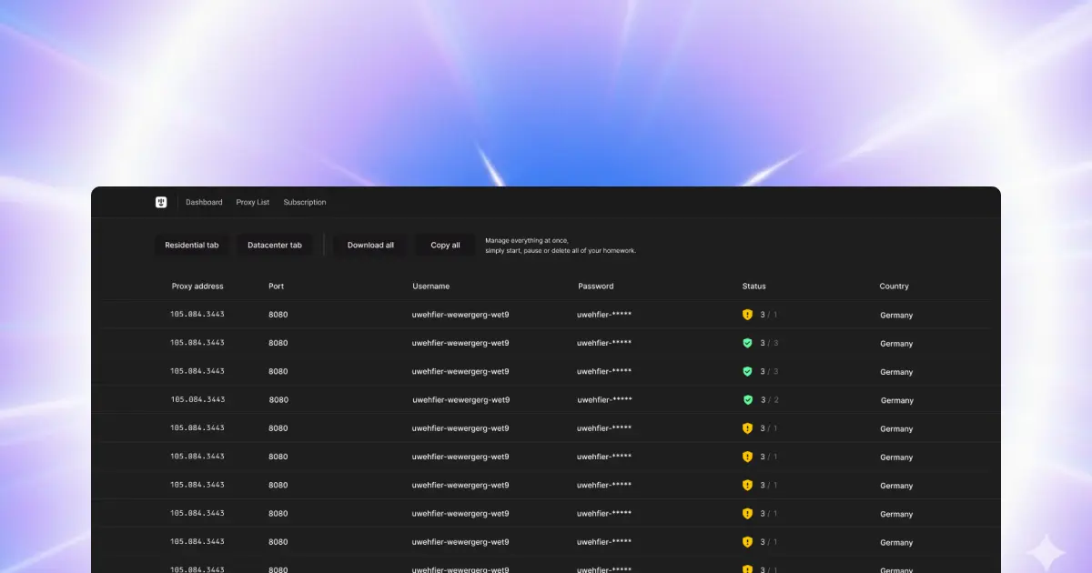This screenshot has width=1092, height=573.
Task: Click yellow warning shield in seventh table row
Action: point(747,485)
